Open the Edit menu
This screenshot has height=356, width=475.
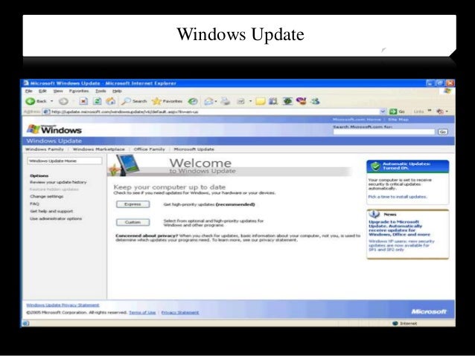tap(42, 91)
